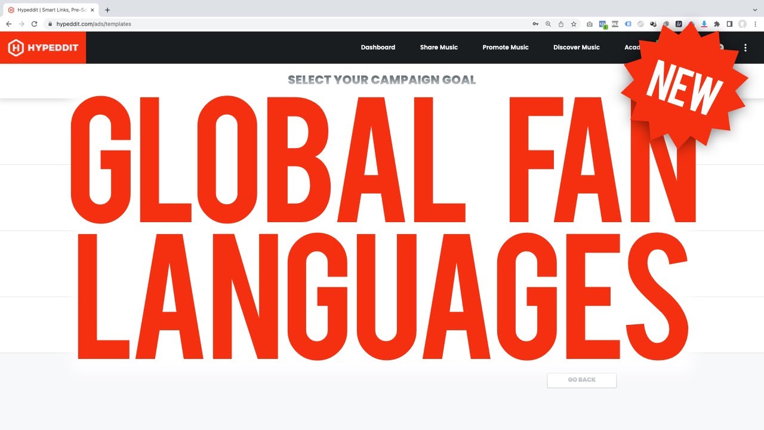Close the Hypeddit browser tab
Viewport: 764px width, 430px height.
[x=93, y=10]
